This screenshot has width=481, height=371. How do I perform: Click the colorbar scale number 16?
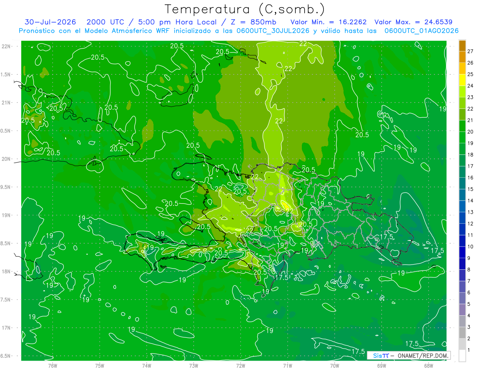(x=470, y=178)
